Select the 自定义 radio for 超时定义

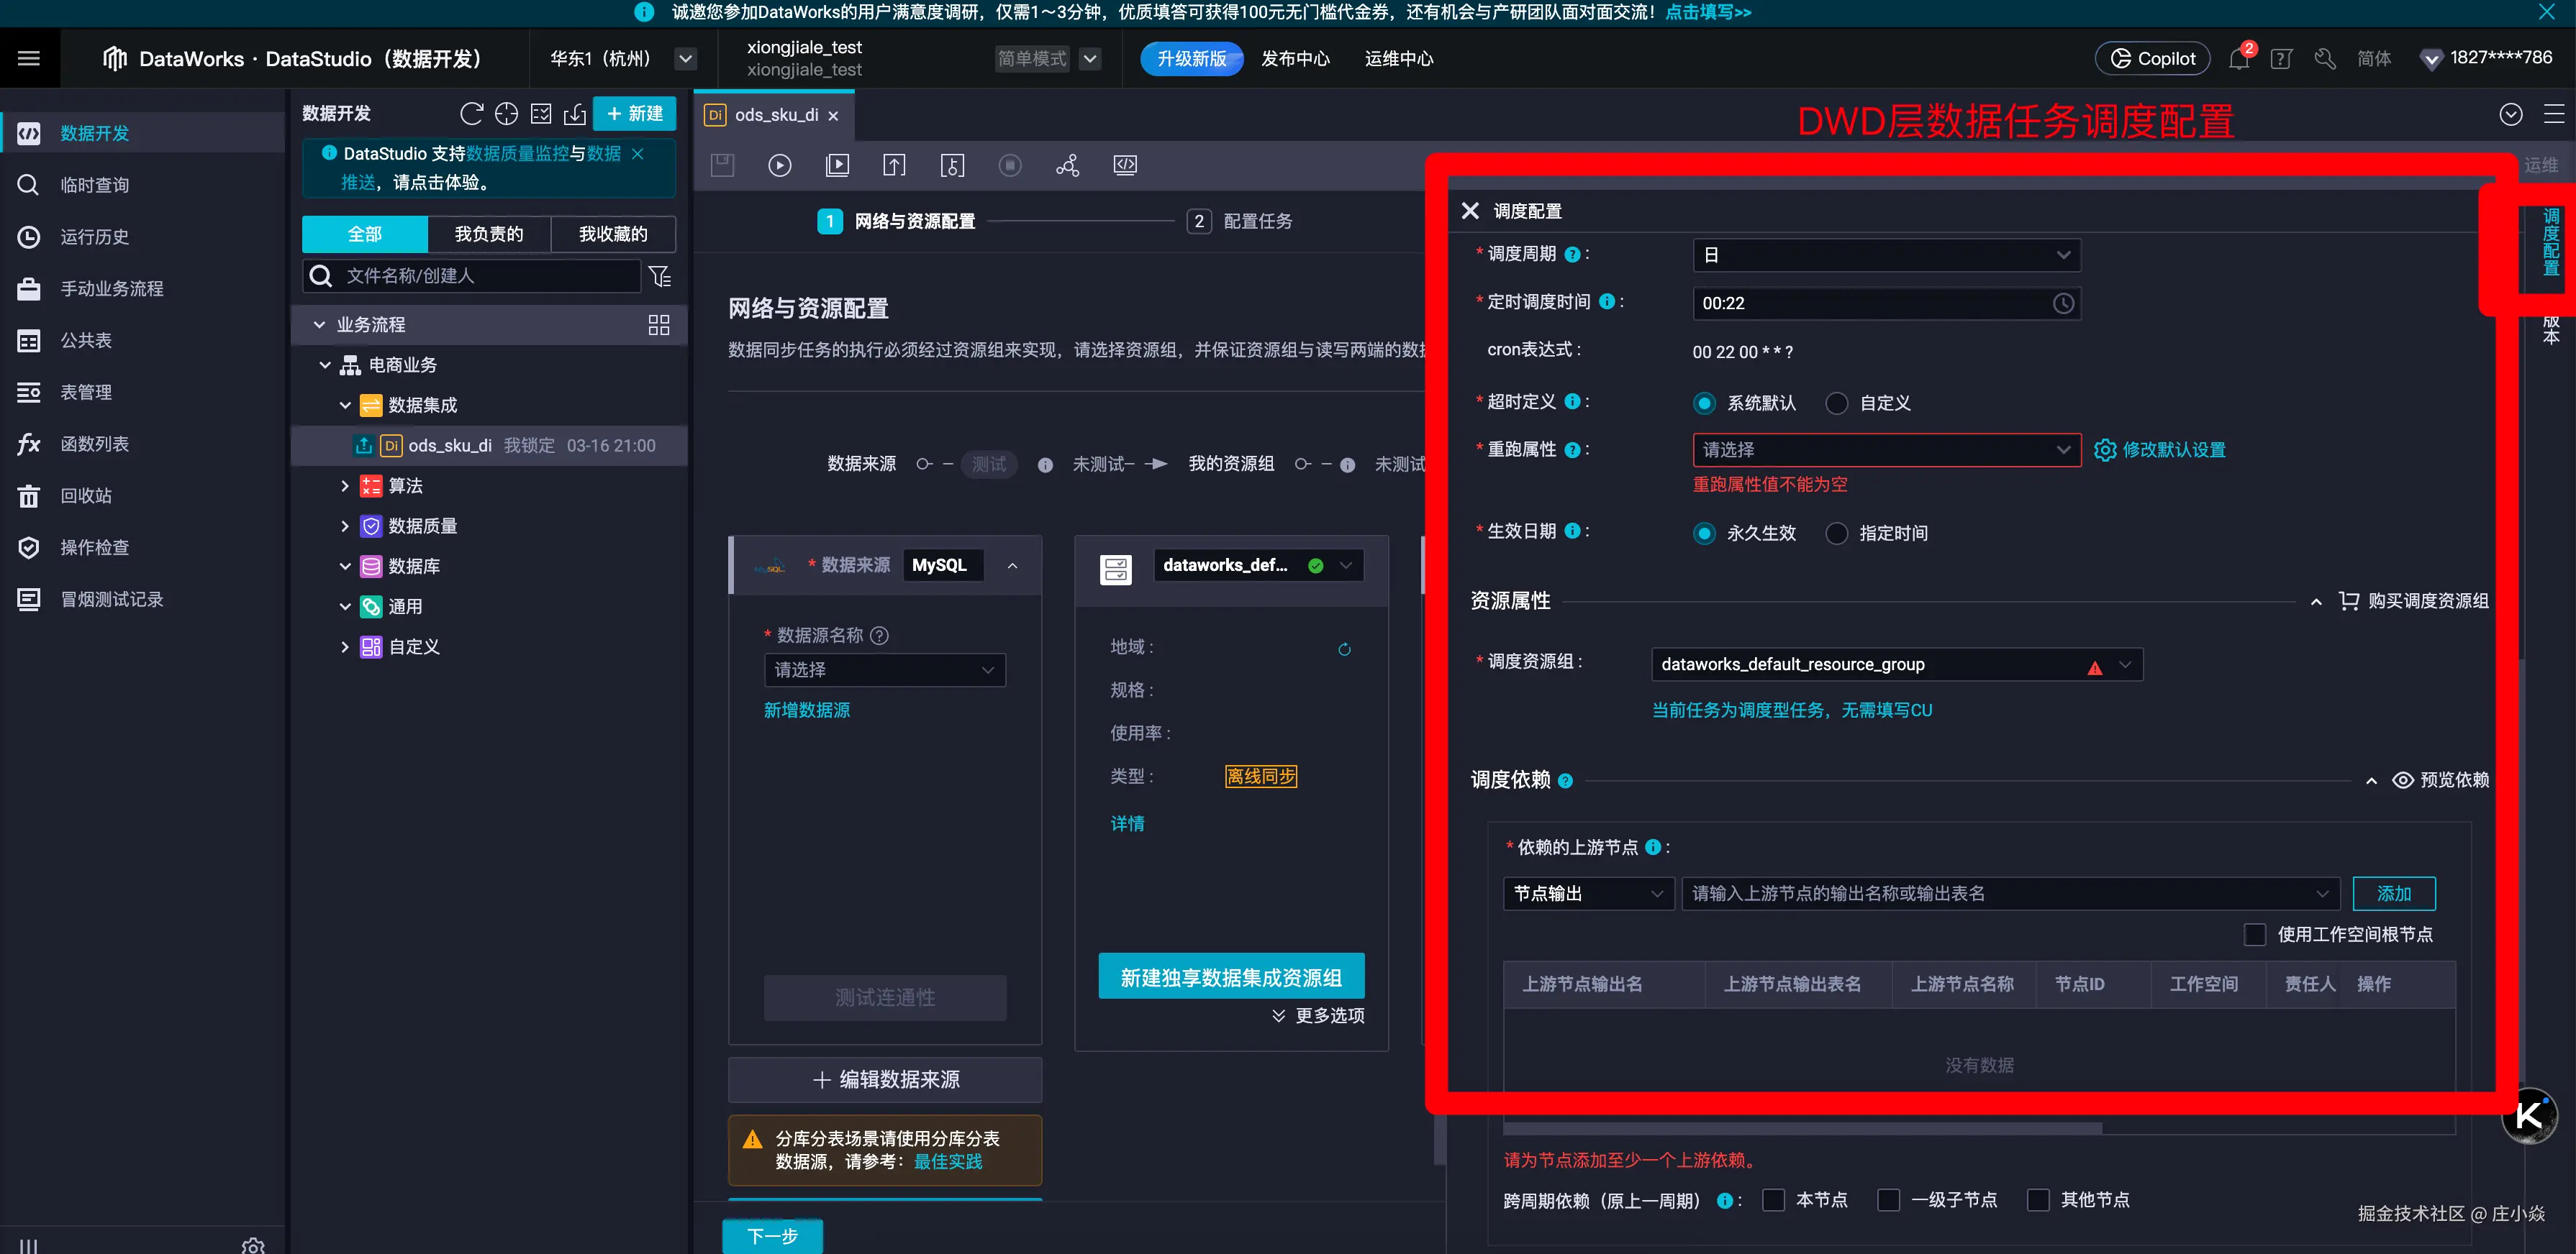(x=1836, y=403)
